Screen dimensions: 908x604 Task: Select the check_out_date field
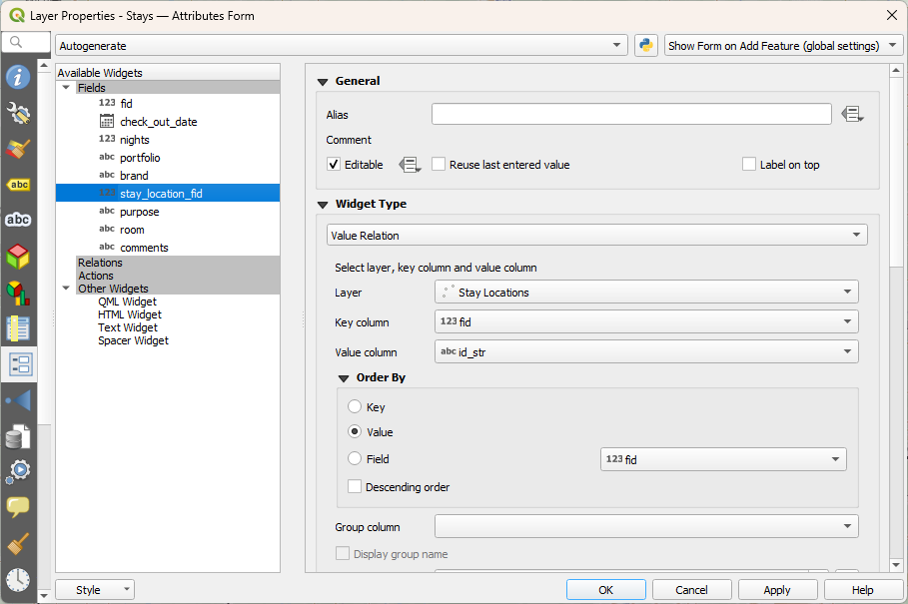[158, 122]
